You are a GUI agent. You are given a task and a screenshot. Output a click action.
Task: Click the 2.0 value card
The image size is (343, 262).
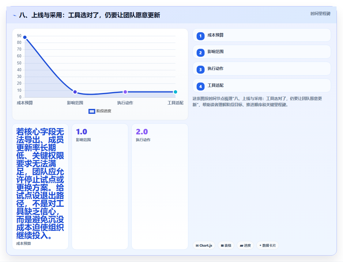pyautogui.click(x=160, y=187)
